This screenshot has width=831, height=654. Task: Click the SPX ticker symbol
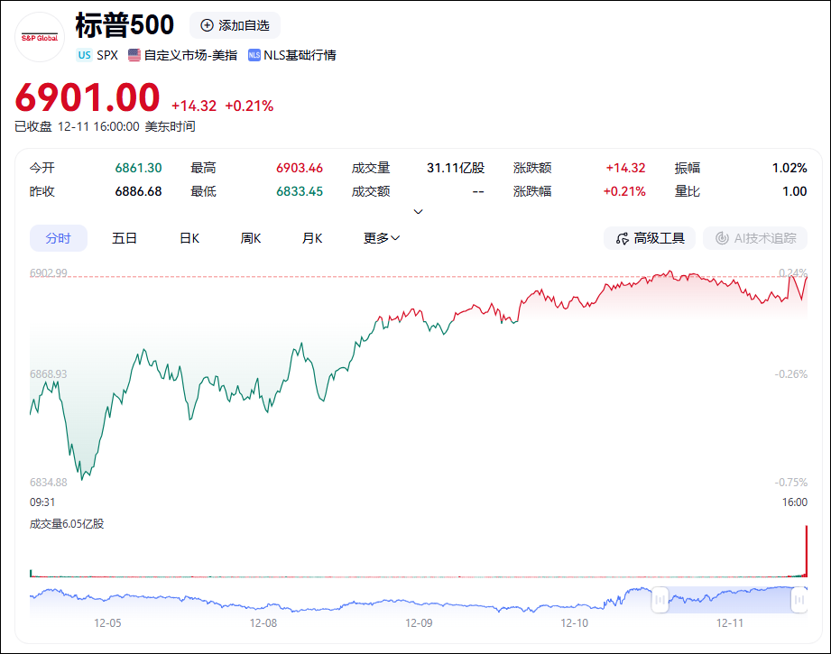pos(107,55)
